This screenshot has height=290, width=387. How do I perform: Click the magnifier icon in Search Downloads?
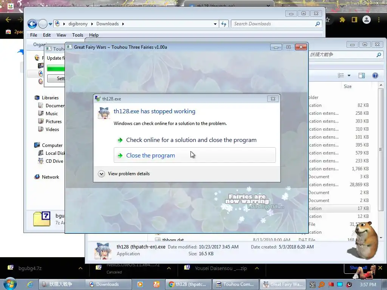tap(317, 24)
